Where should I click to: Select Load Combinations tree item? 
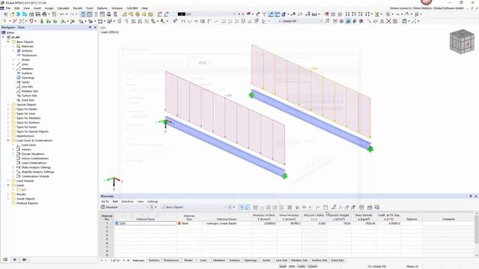coord(34,163)
